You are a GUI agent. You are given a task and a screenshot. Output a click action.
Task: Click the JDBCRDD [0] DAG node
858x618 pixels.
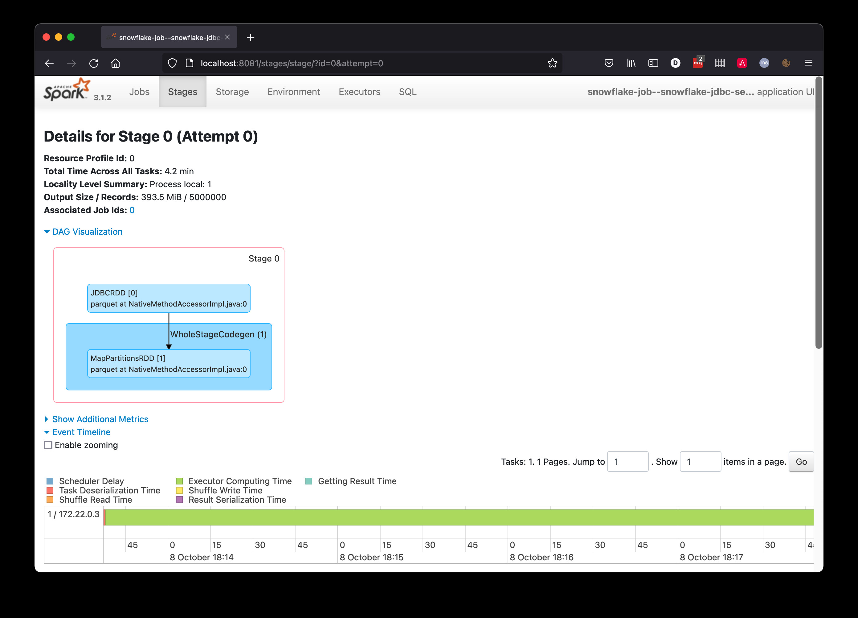169,298
